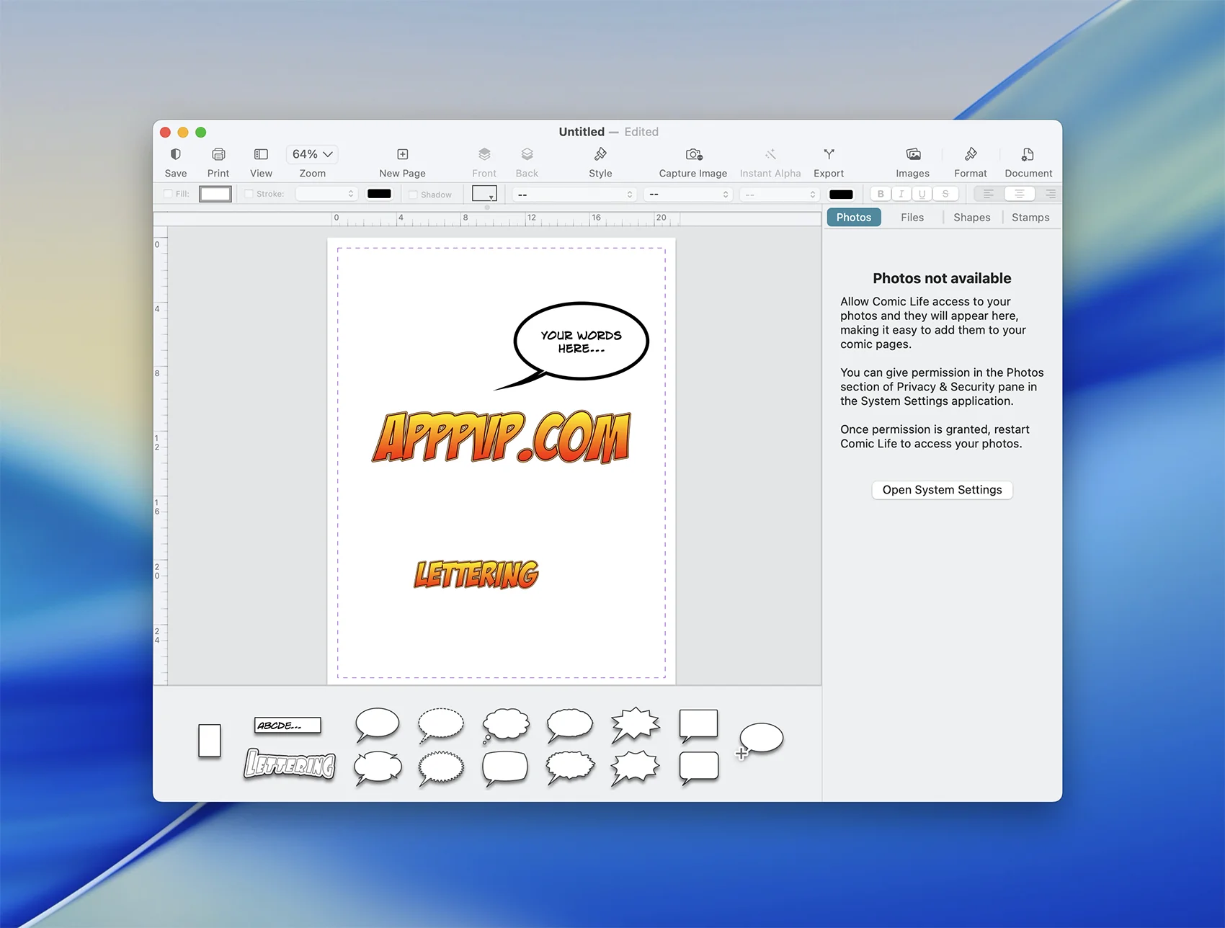Screen dimensions: 1225x928
Task: Open the 64% Zoom dropdown
Action: 312,154
